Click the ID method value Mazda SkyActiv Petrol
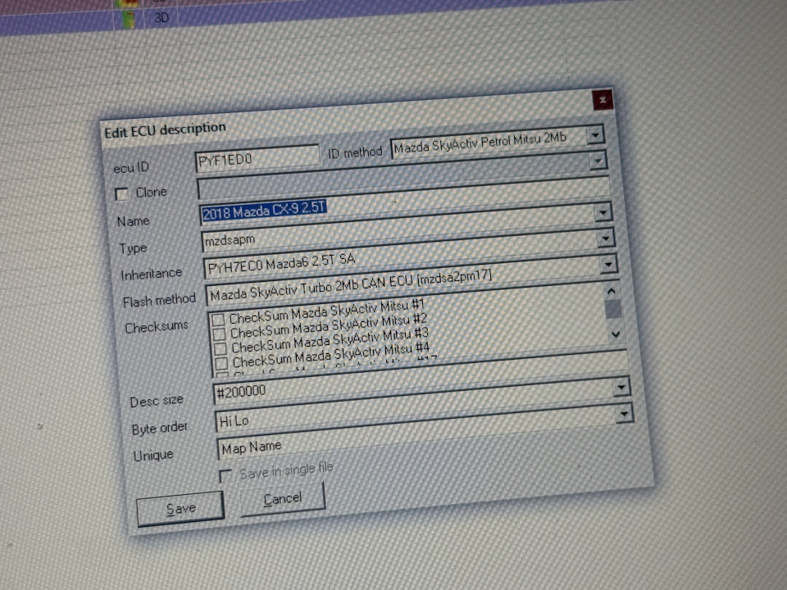787x590 pixels. pos(480,143)
